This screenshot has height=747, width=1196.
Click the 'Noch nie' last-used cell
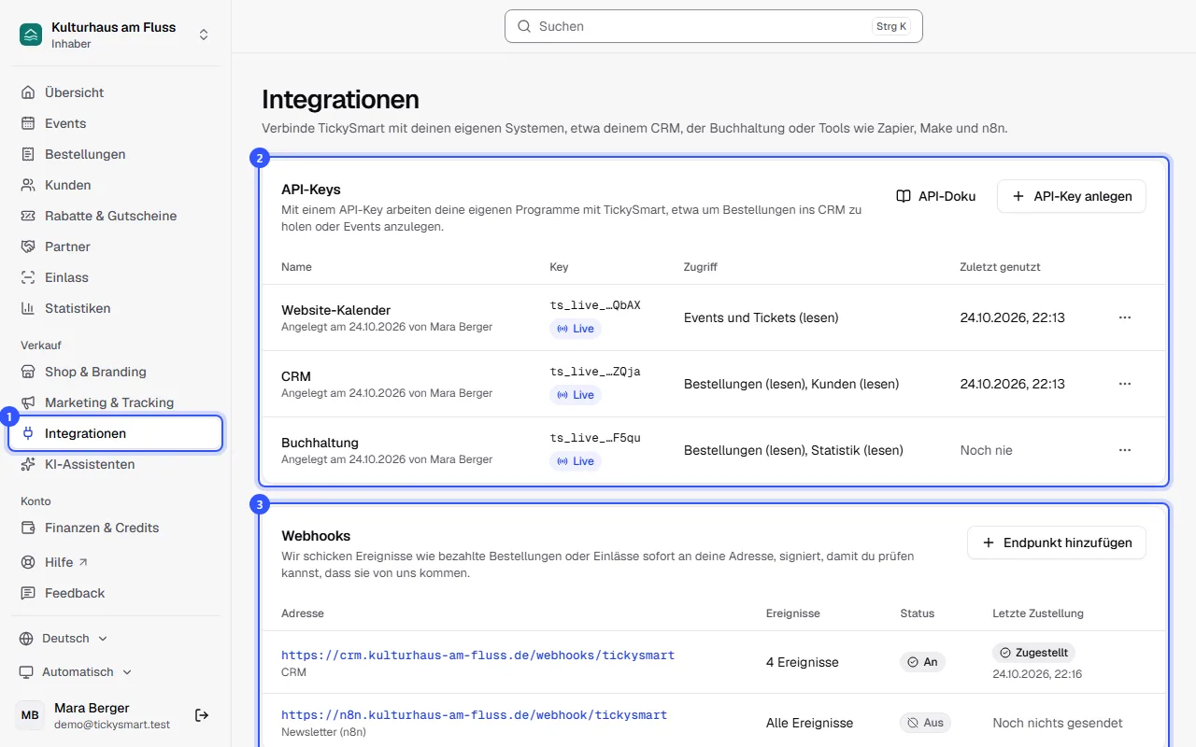987,450
